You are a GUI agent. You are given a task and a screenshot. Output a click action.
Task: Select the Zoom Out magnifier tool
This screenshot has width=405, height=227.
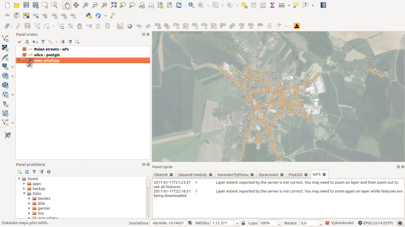click(x=95, y=5)
